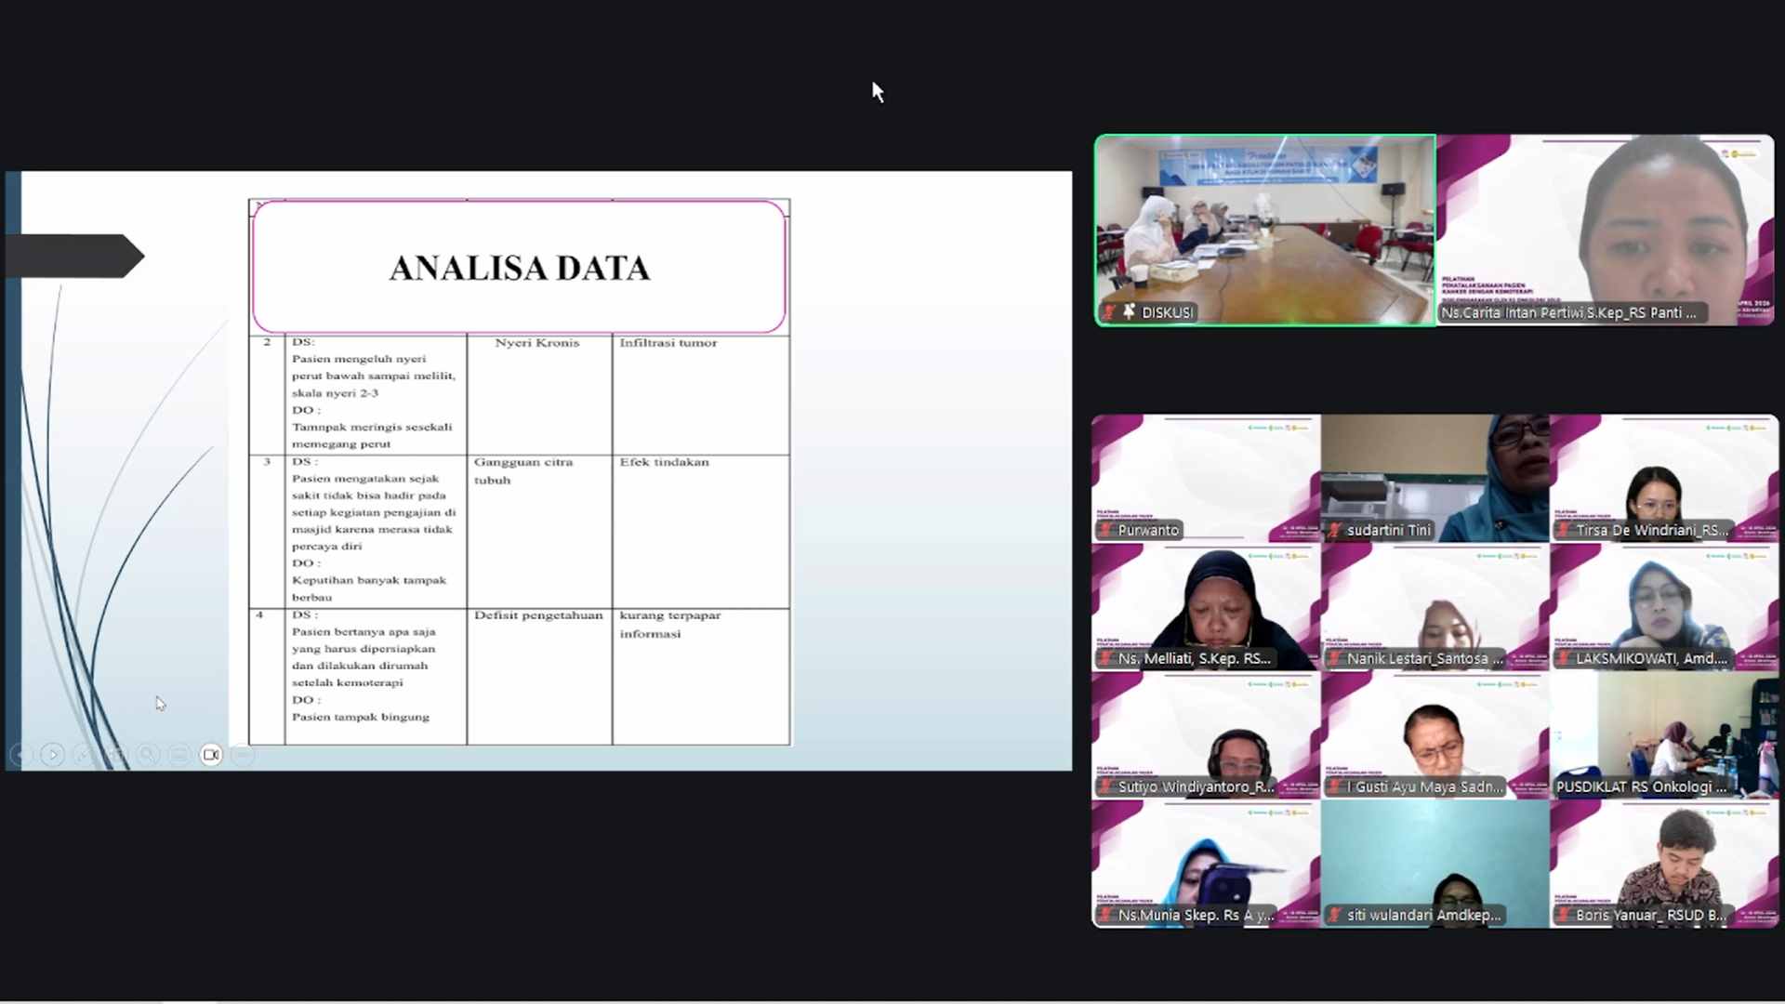Click muted mic icon on Nanik Lestari tile
The height and width of the screenshot is (1004, 1785).
pos(1336,658)
